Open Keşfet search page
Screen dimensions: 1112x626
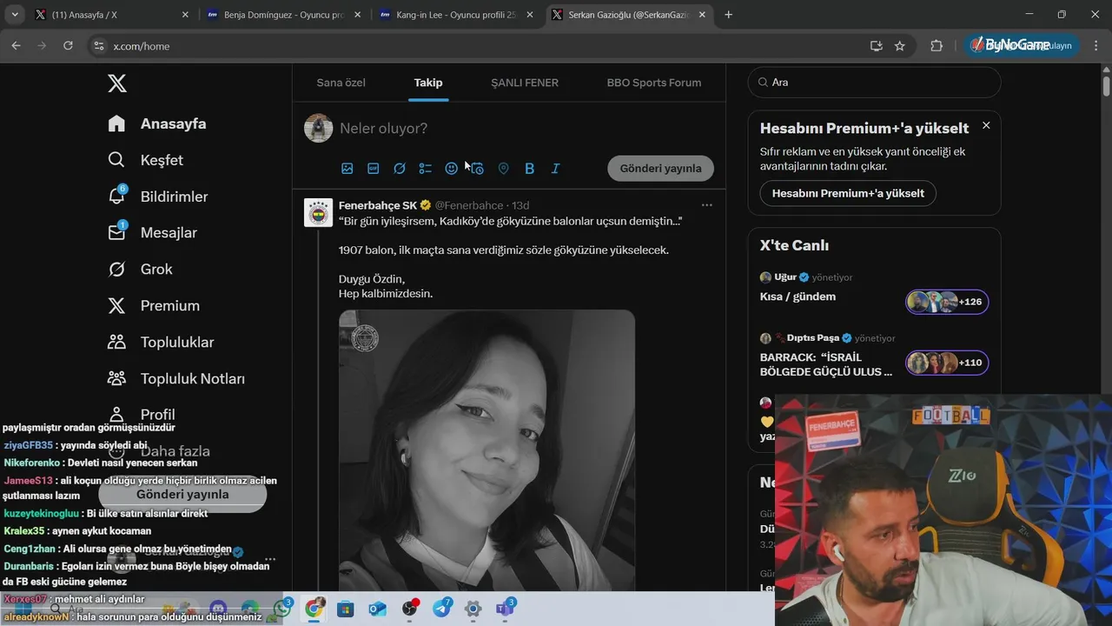pyautogui.click(x=145, y=160)
